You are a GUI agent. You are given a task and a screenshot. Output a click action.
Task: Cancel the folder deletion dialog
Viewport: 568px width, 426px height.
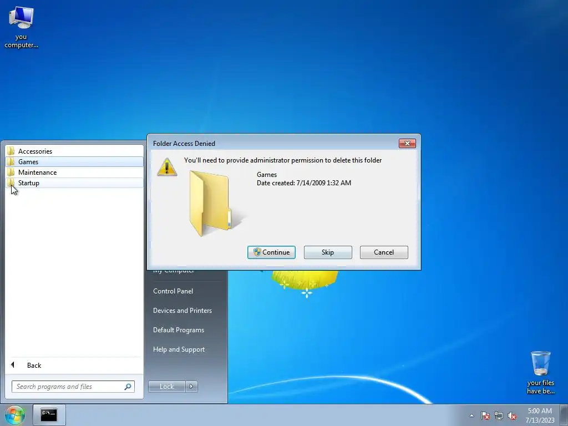click(384, 252)
